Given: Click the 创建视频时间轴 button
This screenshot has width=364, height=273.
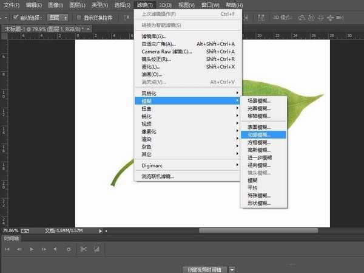Looking at the screenshot, I should tap(205, 269).
